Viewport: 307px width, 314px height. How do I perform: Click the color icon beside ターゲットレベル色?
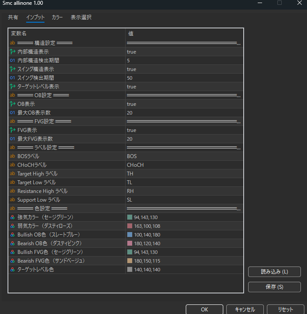(13, 269)
